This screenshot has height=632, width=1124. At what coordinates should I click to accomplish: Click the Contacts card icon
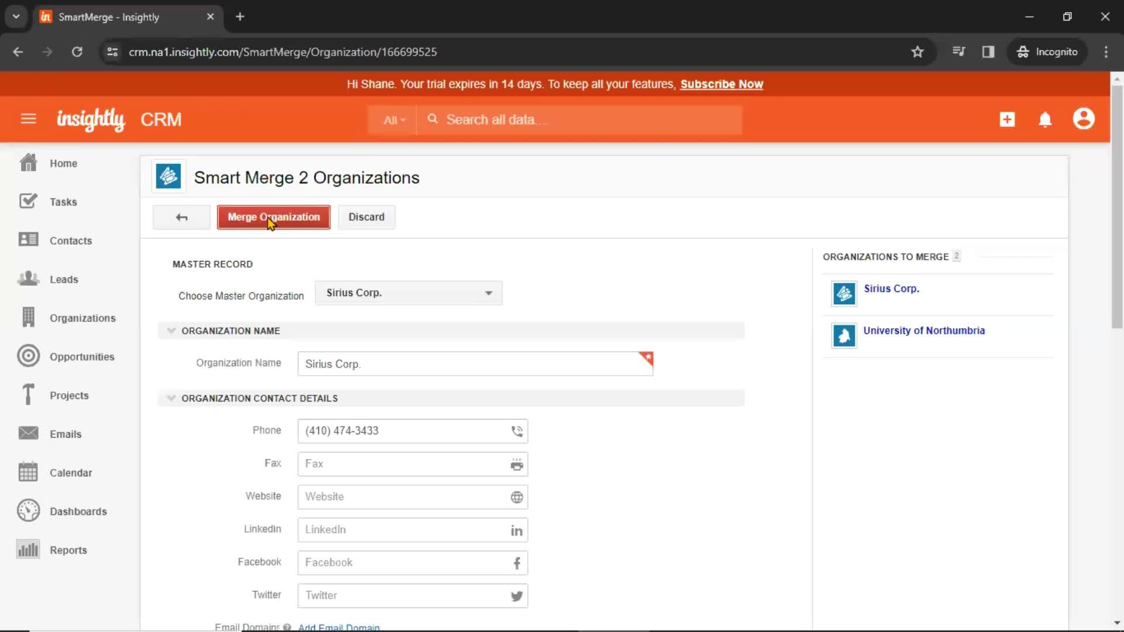28,240
